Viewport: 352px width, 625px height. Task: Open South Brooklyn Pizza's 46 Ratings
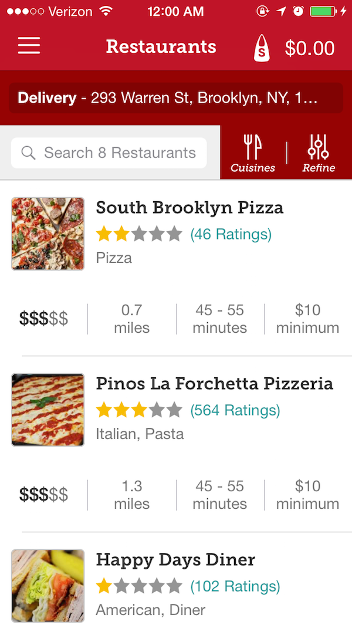tap(231, 235)
